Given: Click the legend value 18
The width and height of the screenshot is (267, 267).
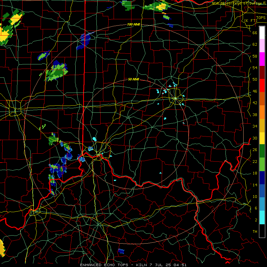Looking at the screenshot, I should click(255, 173).
